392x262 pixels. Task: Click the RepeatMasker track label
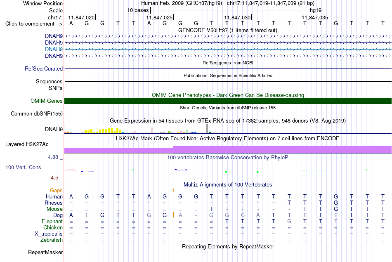point(45,253)
